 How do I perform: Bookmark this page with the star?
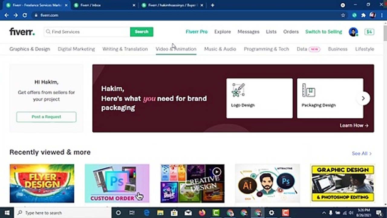pyautogui.click(x=343, y=15)
